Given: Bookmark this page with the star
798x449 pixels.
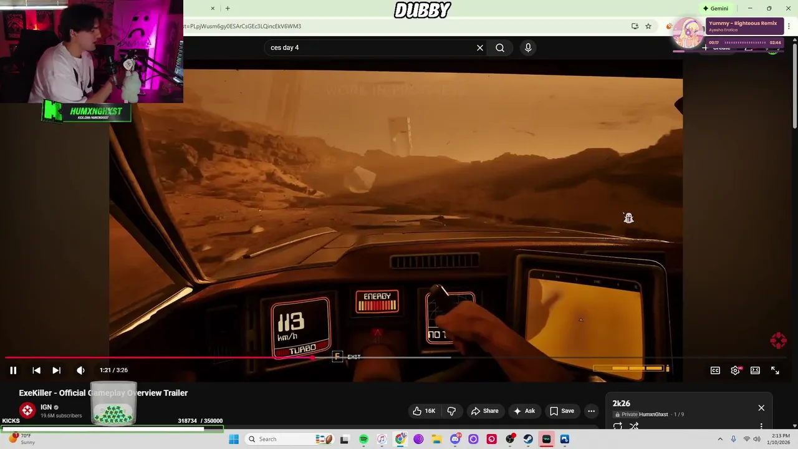Looking at the screenshot, I should coord(648,26).
